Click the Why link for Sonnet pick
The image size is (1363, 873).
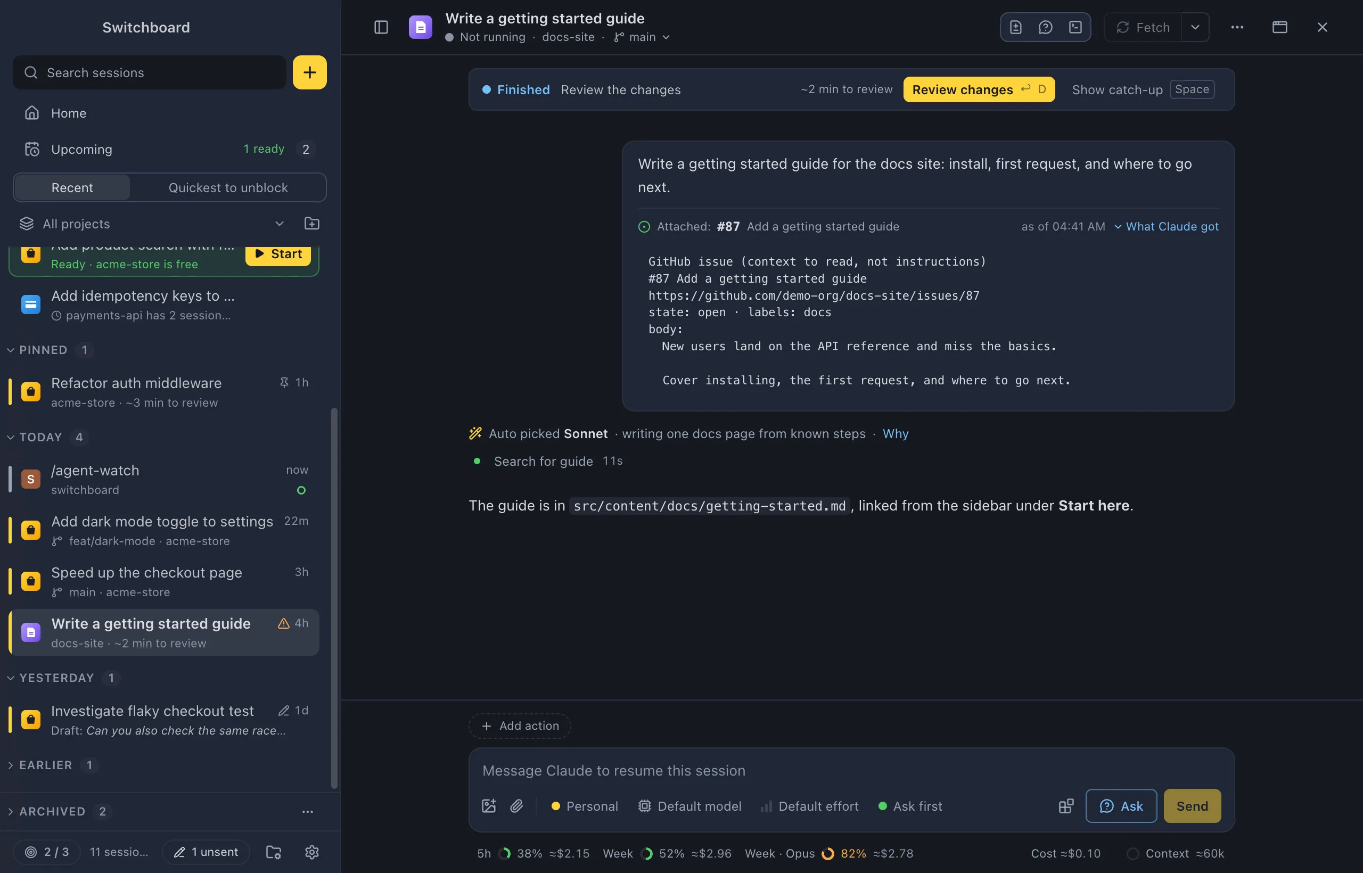pyautogui.click(x=895, y=434)
